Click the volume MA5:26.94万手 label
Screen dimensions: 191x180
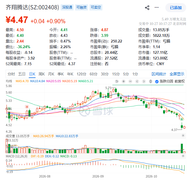43,136
